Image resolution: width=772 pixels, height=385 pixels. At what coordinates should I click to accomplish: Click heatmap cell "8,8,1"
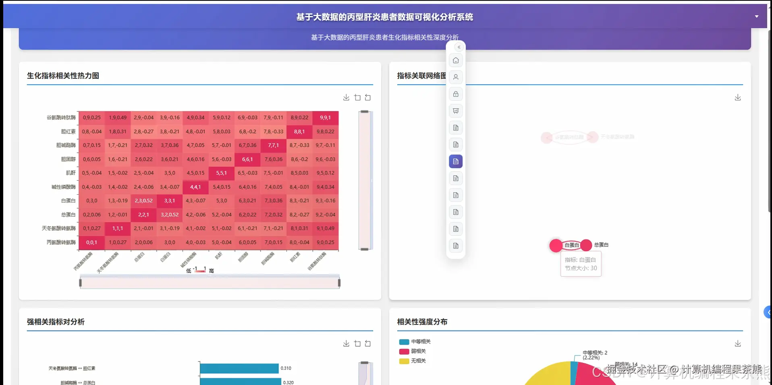pos(299,131)
